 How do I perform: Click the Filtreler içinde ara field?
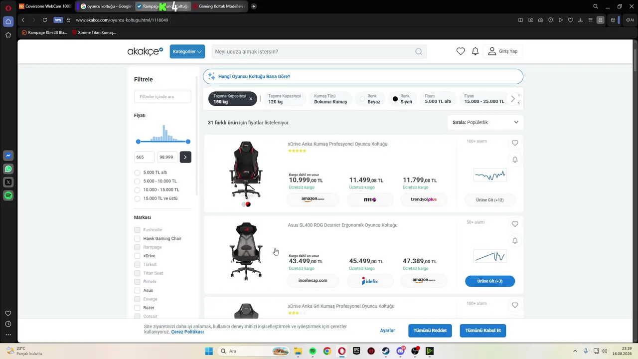tap(162, 96)
